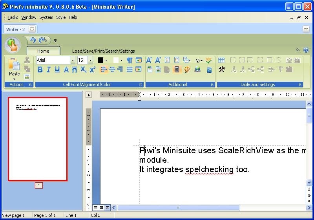Click the globe hyperlink icon
The image size is (314, 220).
pos(197,70)
